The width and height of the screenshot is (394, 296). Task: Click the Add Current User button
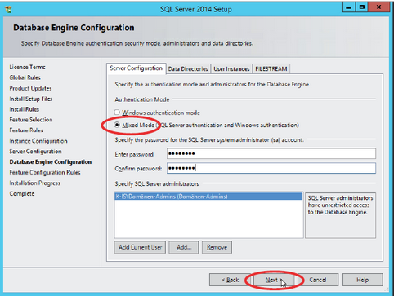pyautogui.click(x=140, y=247)
